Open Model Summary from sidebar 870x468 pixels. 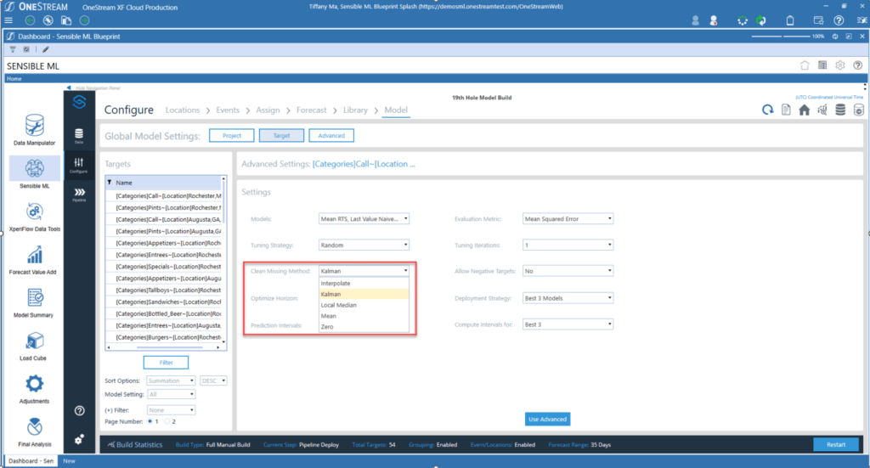34,302
